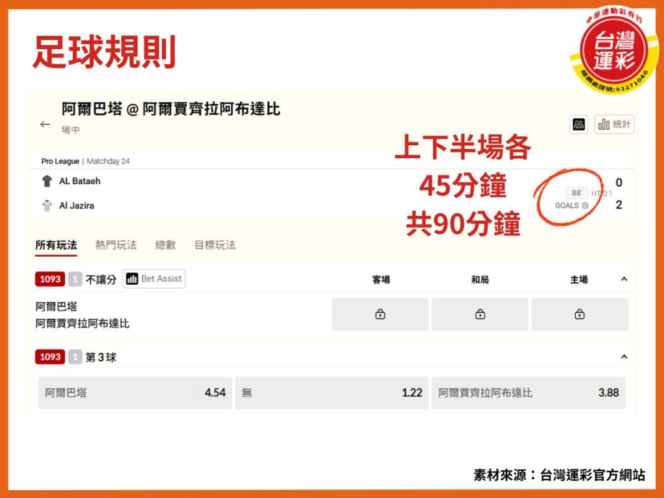
Task: Click the 客場 column header
Action: [381, 279]
